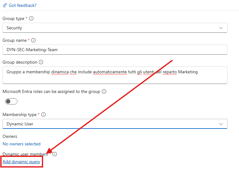The height and width of the screenshot is (170, 239).
Task: Click the Got feedback icon
Action: pos(5,5)
